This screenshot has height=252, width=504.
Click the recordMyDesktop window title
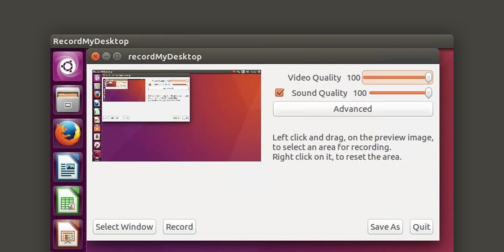point(165,57)
